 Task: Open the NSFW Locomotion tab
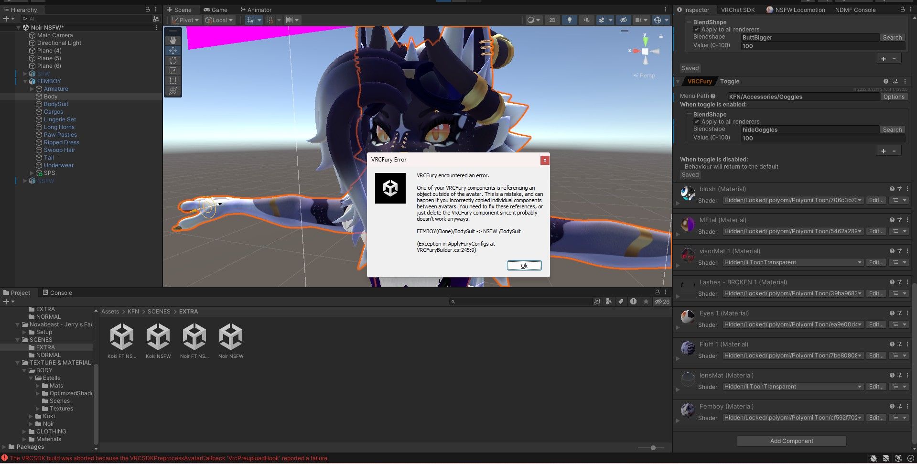[796, 10]
